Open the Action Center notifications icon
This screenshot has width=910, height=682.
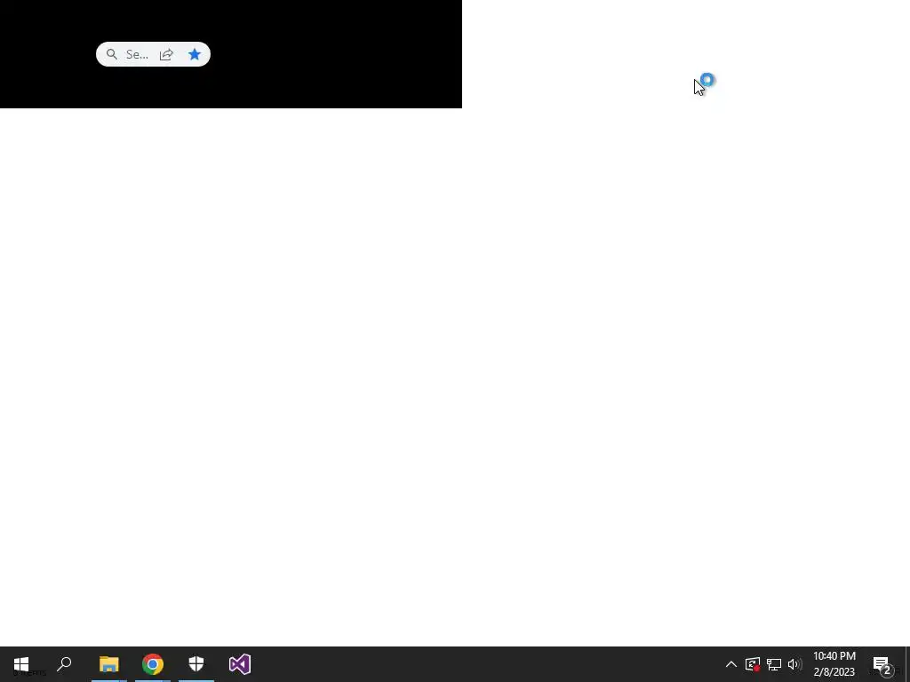coord(882,664)
